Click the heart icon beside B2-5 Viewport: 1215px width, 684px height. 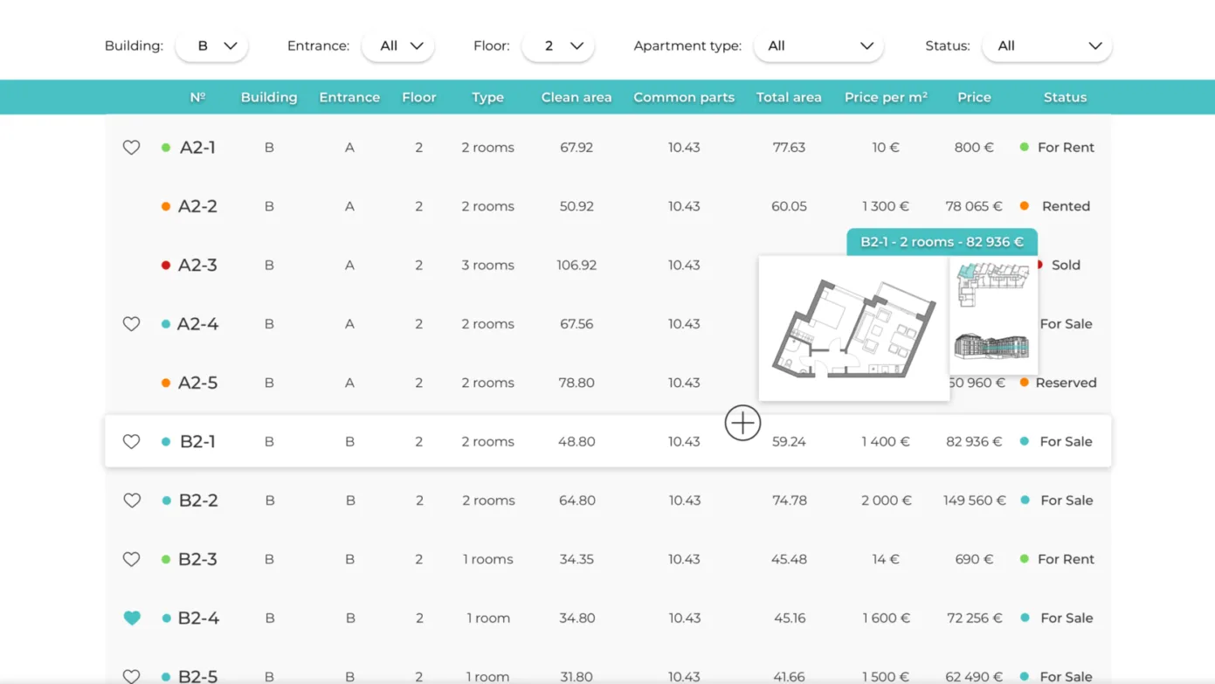pos(131,675)
